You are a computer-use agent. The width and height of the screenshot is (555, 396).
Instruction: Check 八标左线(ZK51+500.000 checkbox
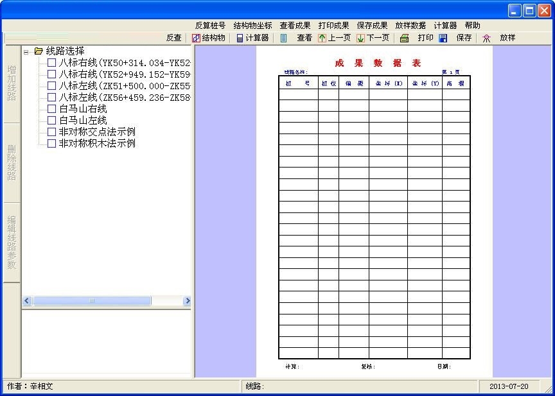pyautogui.click(x=51, y=86)
